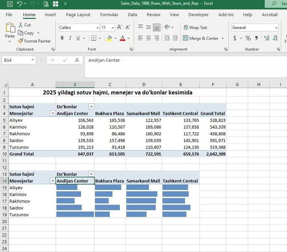Click the Save icon in title bar

tap(10, 4)
